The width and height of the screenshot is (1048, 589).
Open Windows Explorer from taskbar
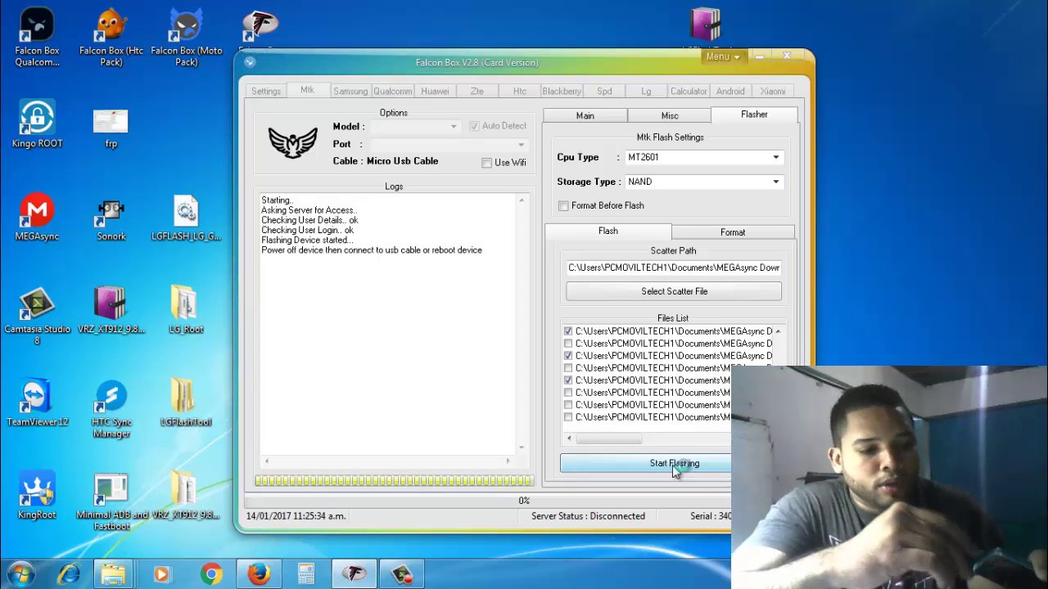(x=115, y=574)
